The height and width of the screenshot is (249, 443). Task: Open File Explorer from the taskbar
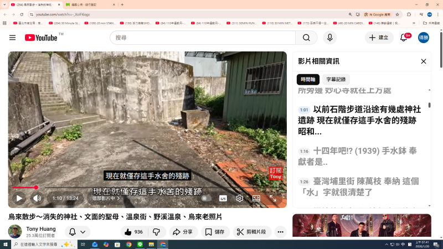151,245
